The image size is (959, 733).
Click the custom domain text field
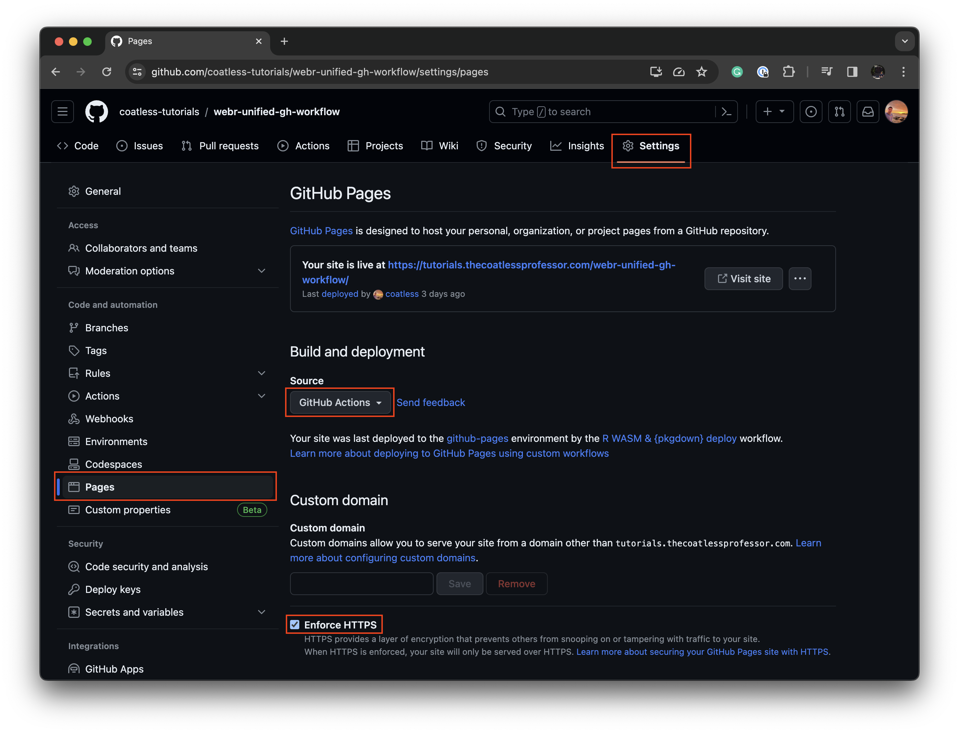point(361,583)
